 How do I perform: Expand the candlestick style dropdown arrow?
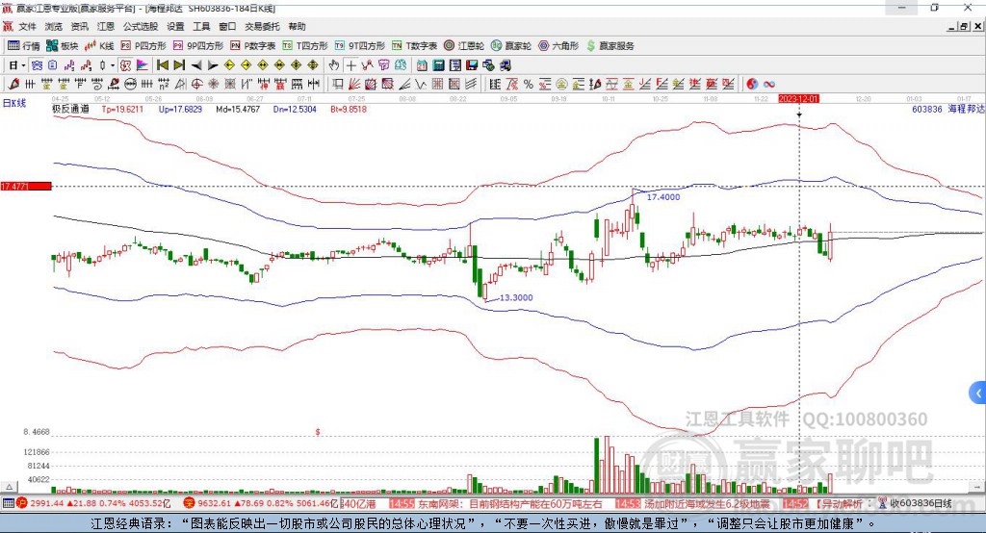(x=113, y=65)
